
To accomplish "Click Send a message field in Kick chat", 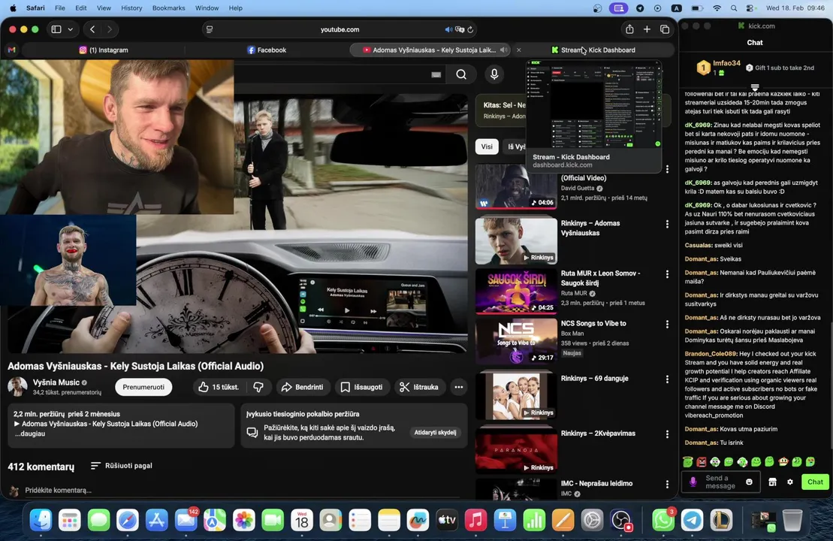I will 720,482.
